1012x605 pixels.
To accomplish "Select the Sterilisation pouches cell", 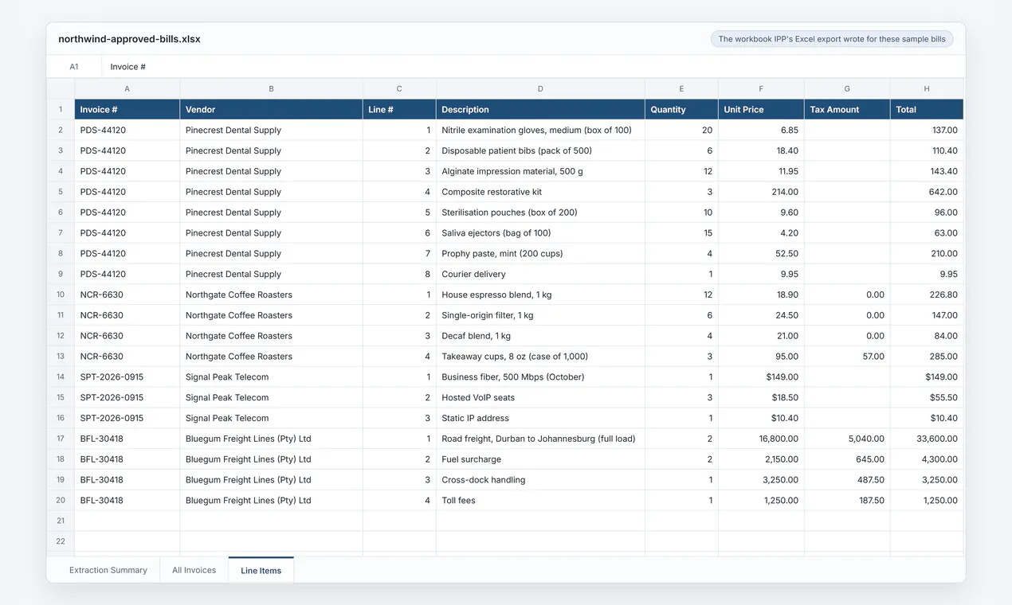I will coord(540,213).
